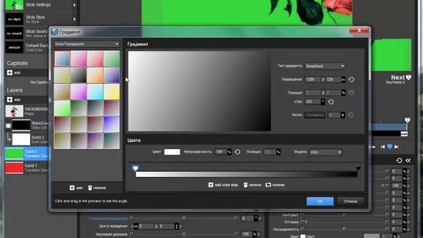The image size is (423, 238).
Task: Select the yellow gradient preset in third row
Action: coord(112,91)
